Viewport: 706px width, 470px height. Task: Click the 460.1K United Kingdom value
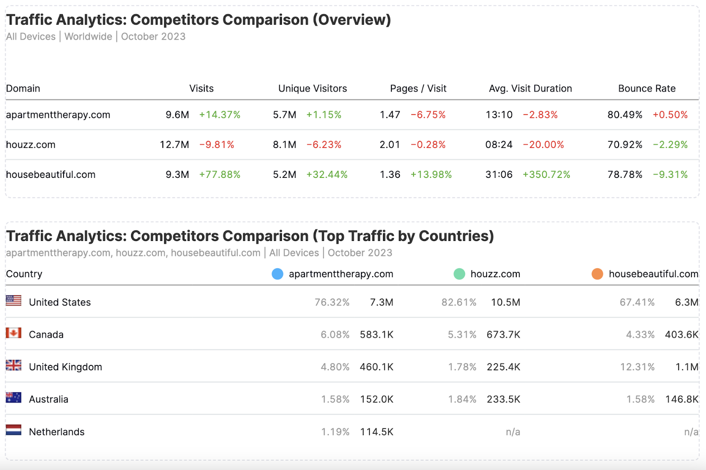point(376,367)
